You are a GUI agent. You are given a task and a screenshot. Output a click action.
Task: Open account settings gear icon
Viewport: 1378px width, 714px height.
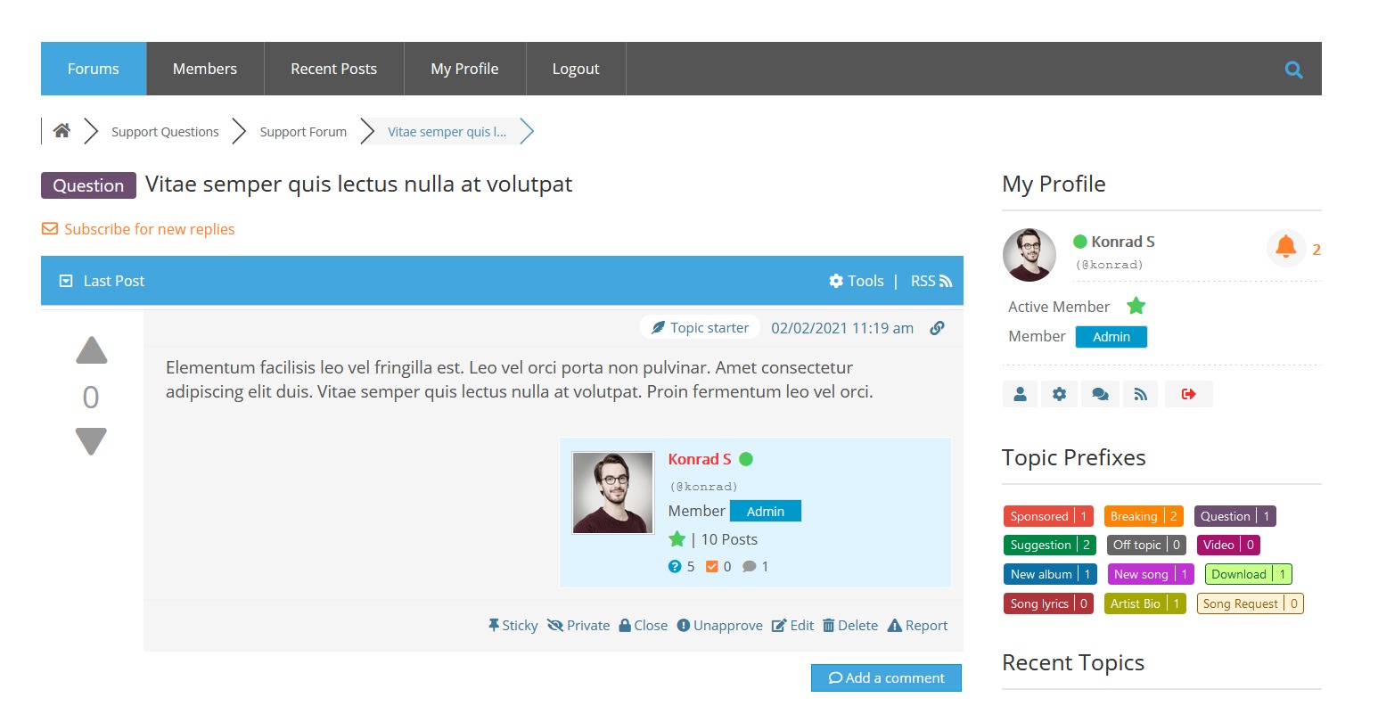point(1059,394)
